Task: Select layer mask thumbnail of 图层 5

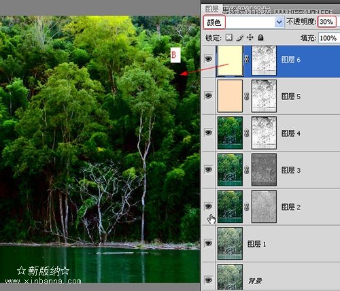Action: coord(264,96)
